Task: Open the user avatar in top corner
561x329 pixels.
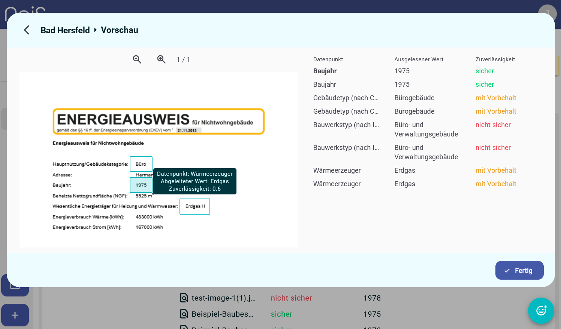Action: (548, 13)
